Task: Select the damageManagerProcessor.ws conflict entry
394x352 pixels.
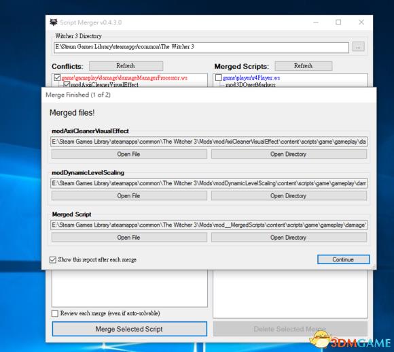Action: [x=124, y=78]
